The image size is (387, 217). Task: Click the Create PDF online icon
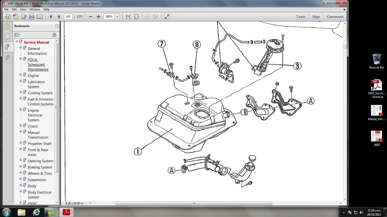[8, 17]
